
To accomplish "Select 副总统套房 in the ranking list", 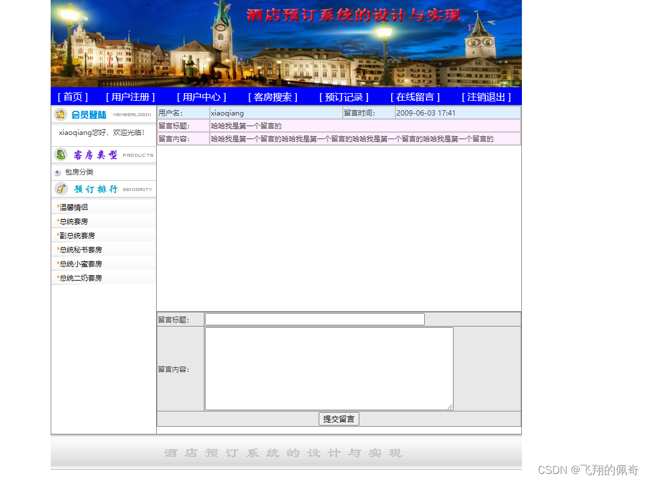I will [77, 236].
